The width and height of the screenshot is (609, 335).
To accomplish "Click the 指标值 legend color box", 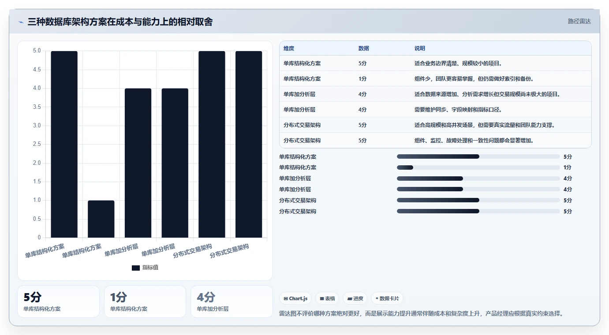I will (x=136, y=268).
